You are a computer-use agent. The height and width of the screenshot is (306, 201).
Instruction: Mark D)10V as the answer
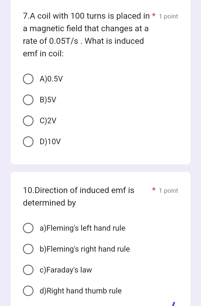click(x=28, y=142)
